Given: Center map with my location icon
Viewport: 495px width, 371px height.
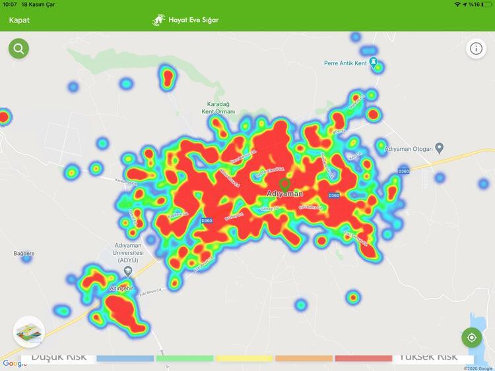Looking at the screenshot, I should coord(471,338).
